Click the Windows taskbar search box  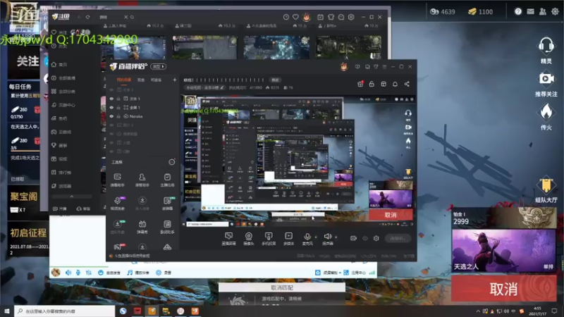(x=65, y=311)
